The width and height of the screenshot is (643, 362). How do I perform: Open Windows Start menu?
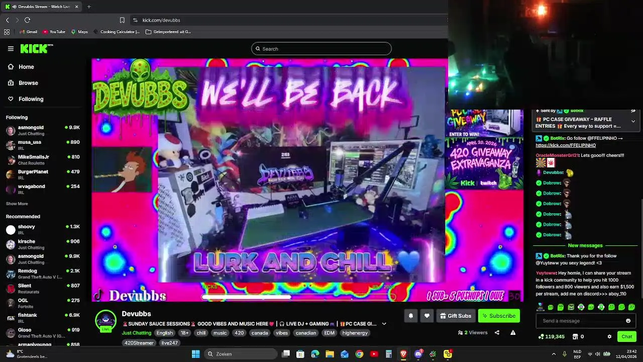[195, 354]
